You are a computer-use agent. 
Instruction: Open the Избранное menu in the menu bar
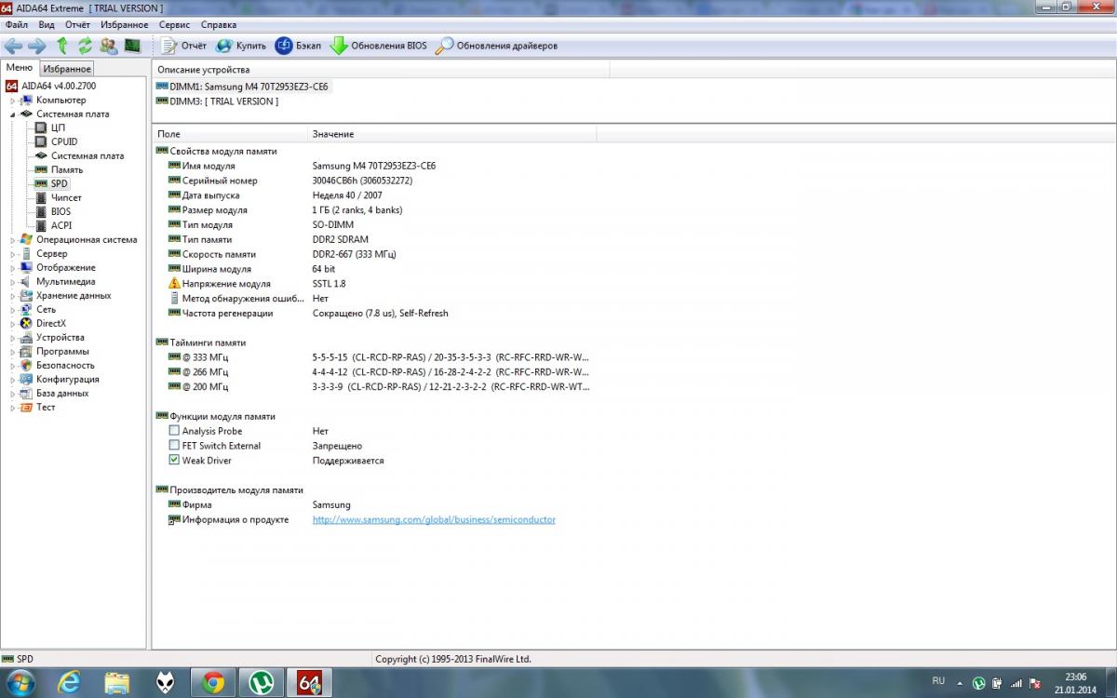coord(125,24)
